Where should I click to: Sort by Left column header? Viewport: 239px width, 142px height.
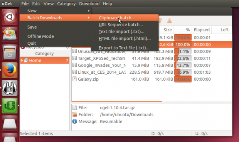(222, 30)
